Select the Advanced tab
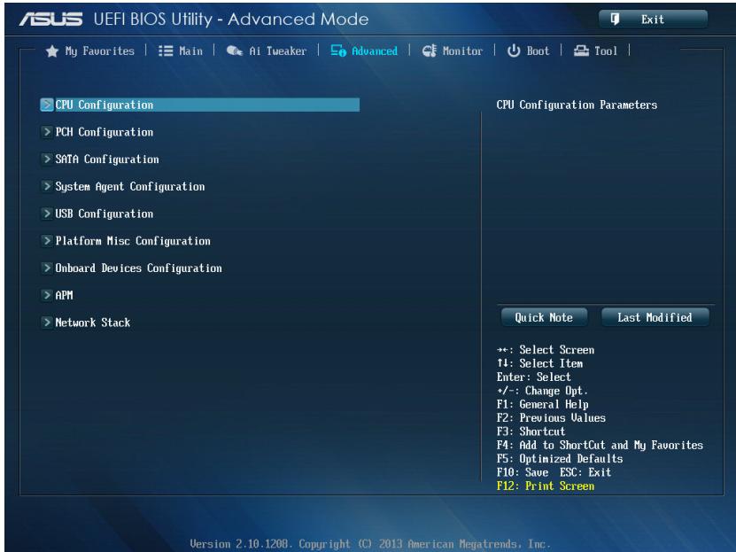This screenshot has height=552, width=736. pyautogui.click(x=364, y=51)
